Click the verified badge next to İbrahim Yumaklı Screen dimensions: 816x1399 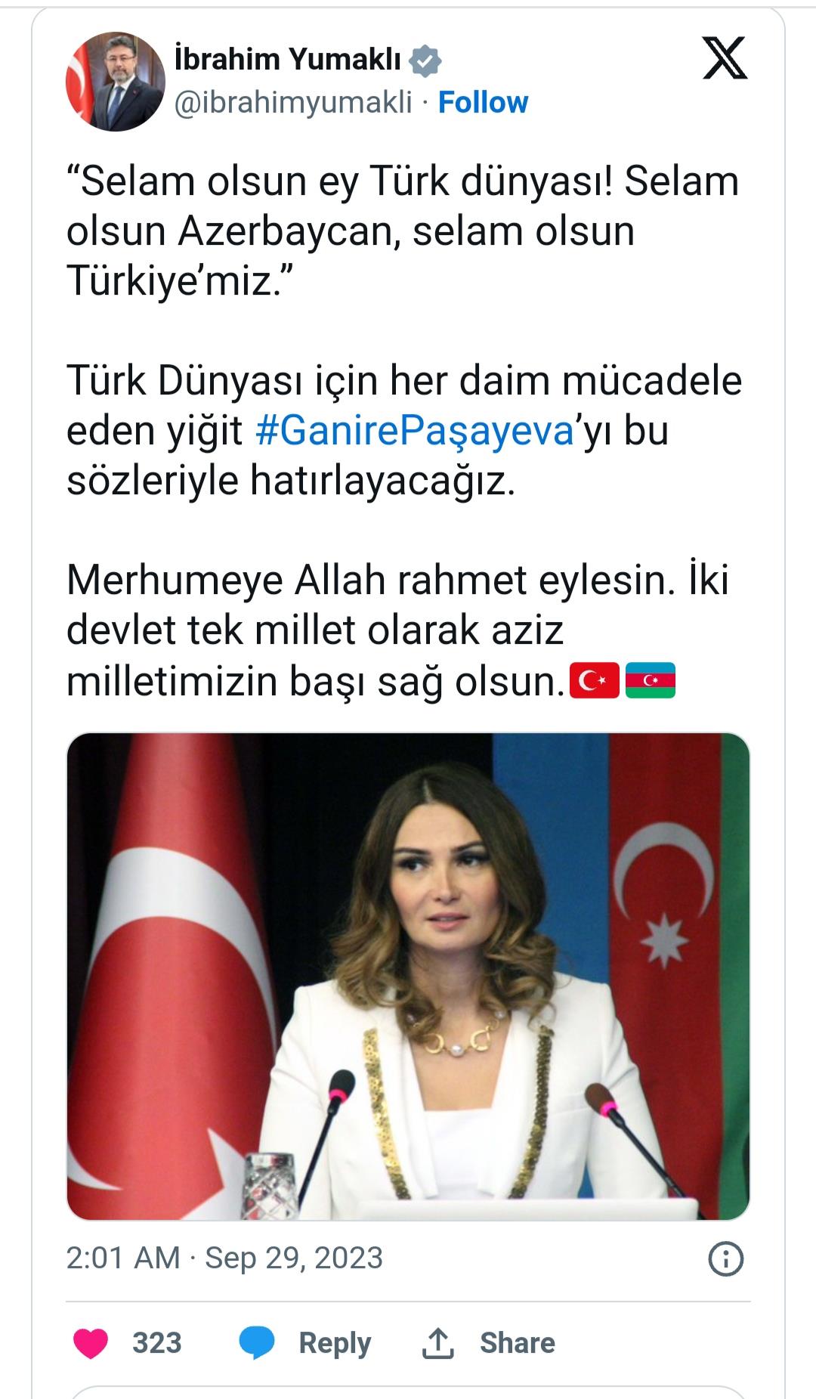point(425,61)
